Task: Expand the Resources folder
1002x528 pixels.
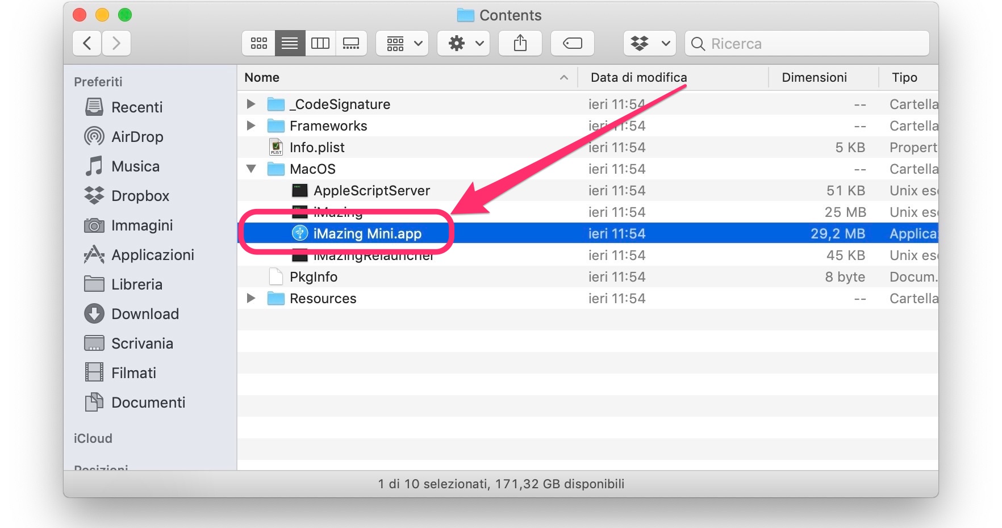Action: (x=250, y=298)
